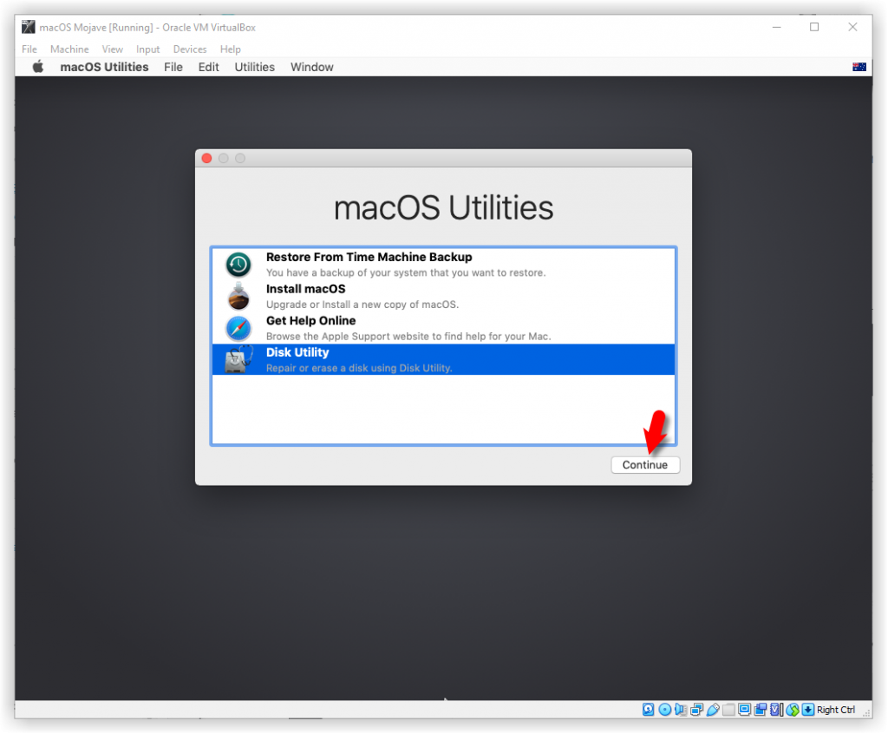This screenshot has height=734, width=888.
Task: Open the VirtualBox Machine menu
Action: tap(69, 49)
